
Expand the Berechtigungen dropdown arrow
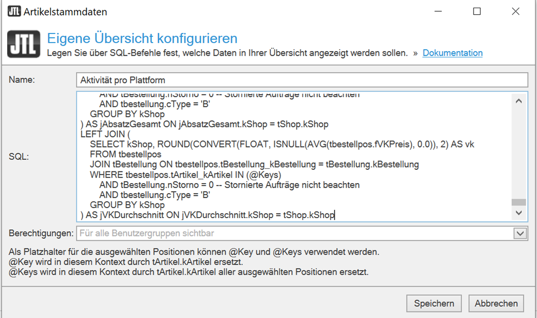click(520, 233)
